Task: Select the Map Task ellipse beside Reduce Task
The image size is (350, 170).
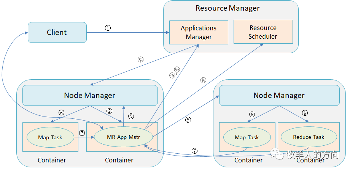Action: [247, 137]
